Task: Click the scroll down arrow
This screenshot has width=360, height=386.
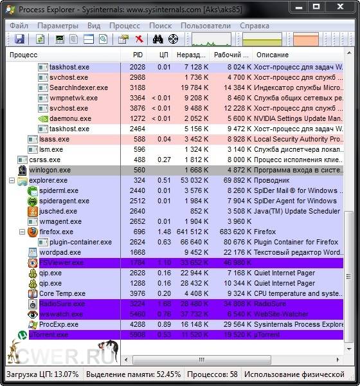Action: click(349, 349)
